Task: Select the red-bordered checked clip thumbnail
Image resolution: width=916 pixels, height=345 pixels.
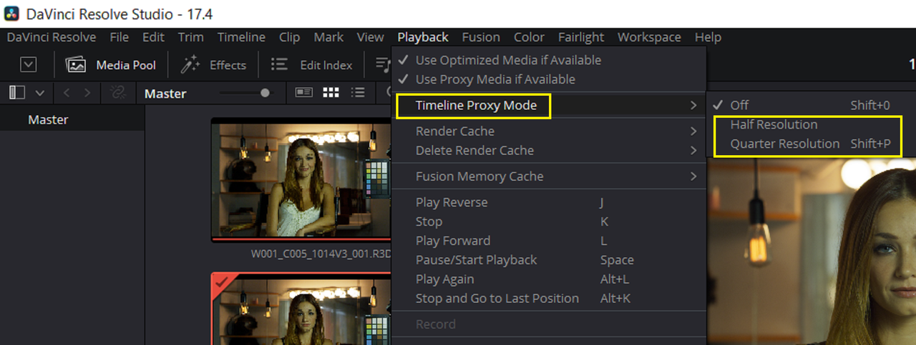Action: (301, 309)
